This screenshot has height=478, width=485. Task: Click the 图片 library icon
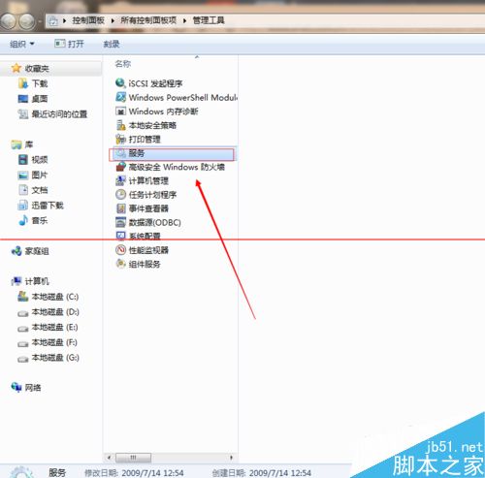[23, 175]
